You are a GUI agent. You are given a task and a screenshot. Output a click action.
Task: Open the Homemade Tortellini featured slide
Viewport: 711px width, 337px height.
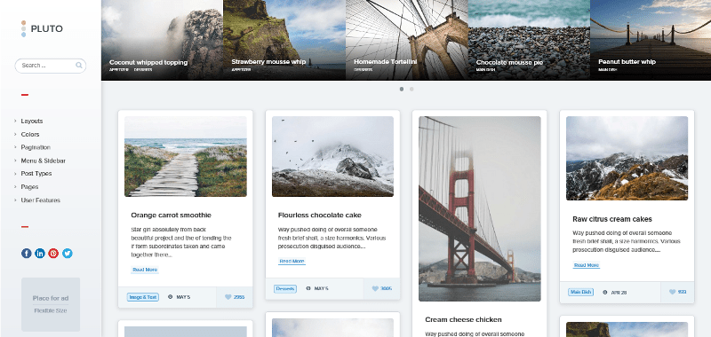pos(407,40)
